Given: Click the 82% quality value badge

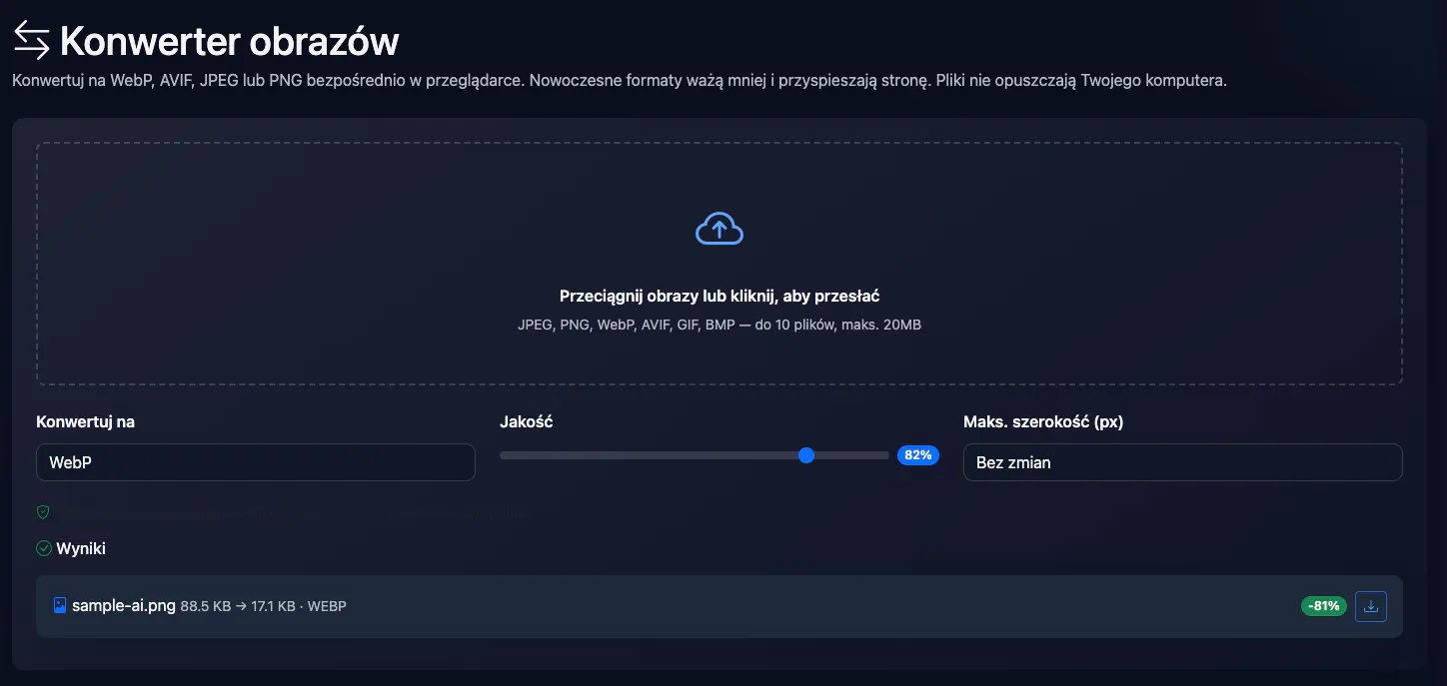Looking at the screenshot, I should pyautogui.click(x=918, y=455).
